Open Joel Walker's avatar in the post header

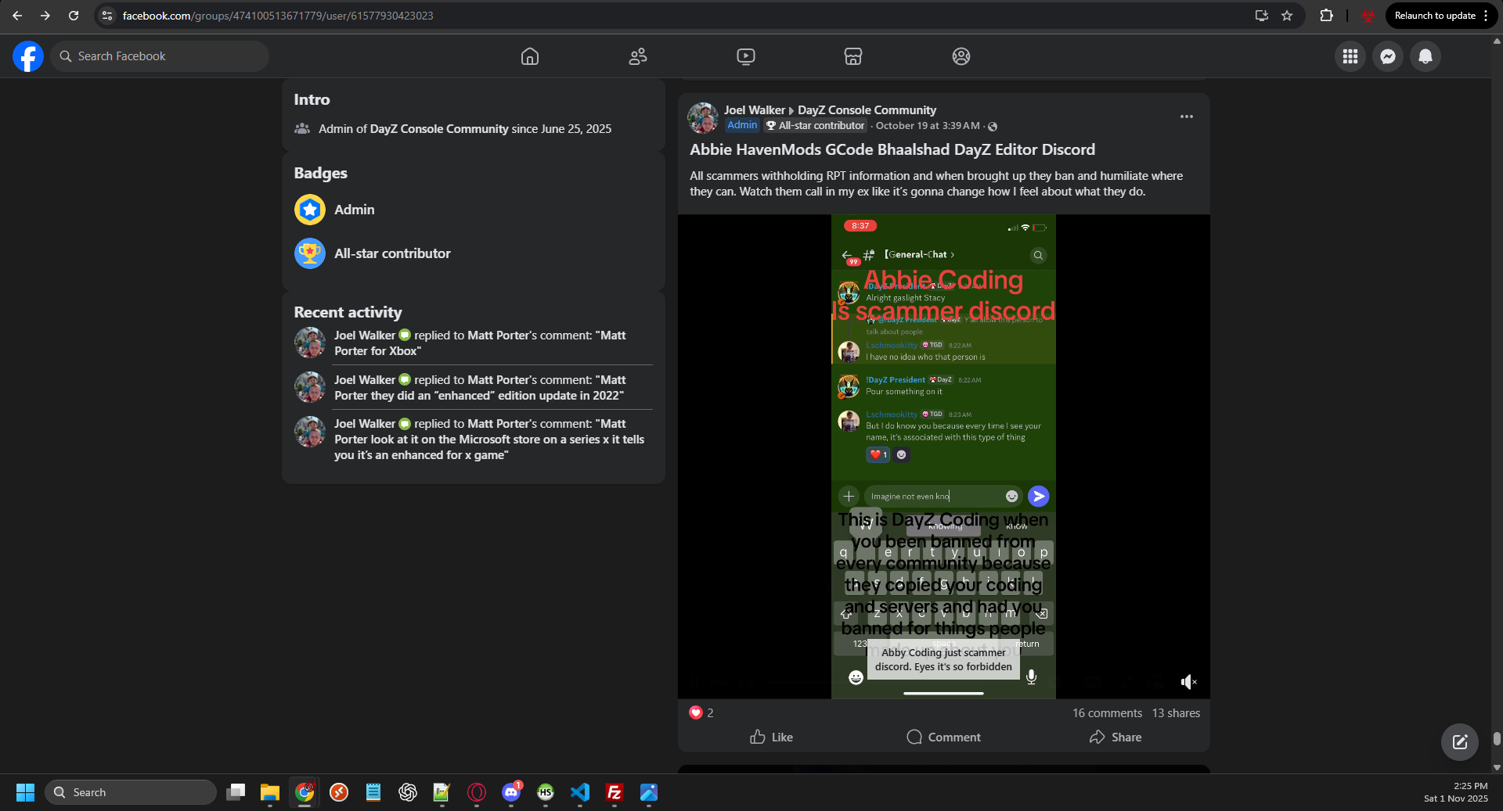point(703,118)
